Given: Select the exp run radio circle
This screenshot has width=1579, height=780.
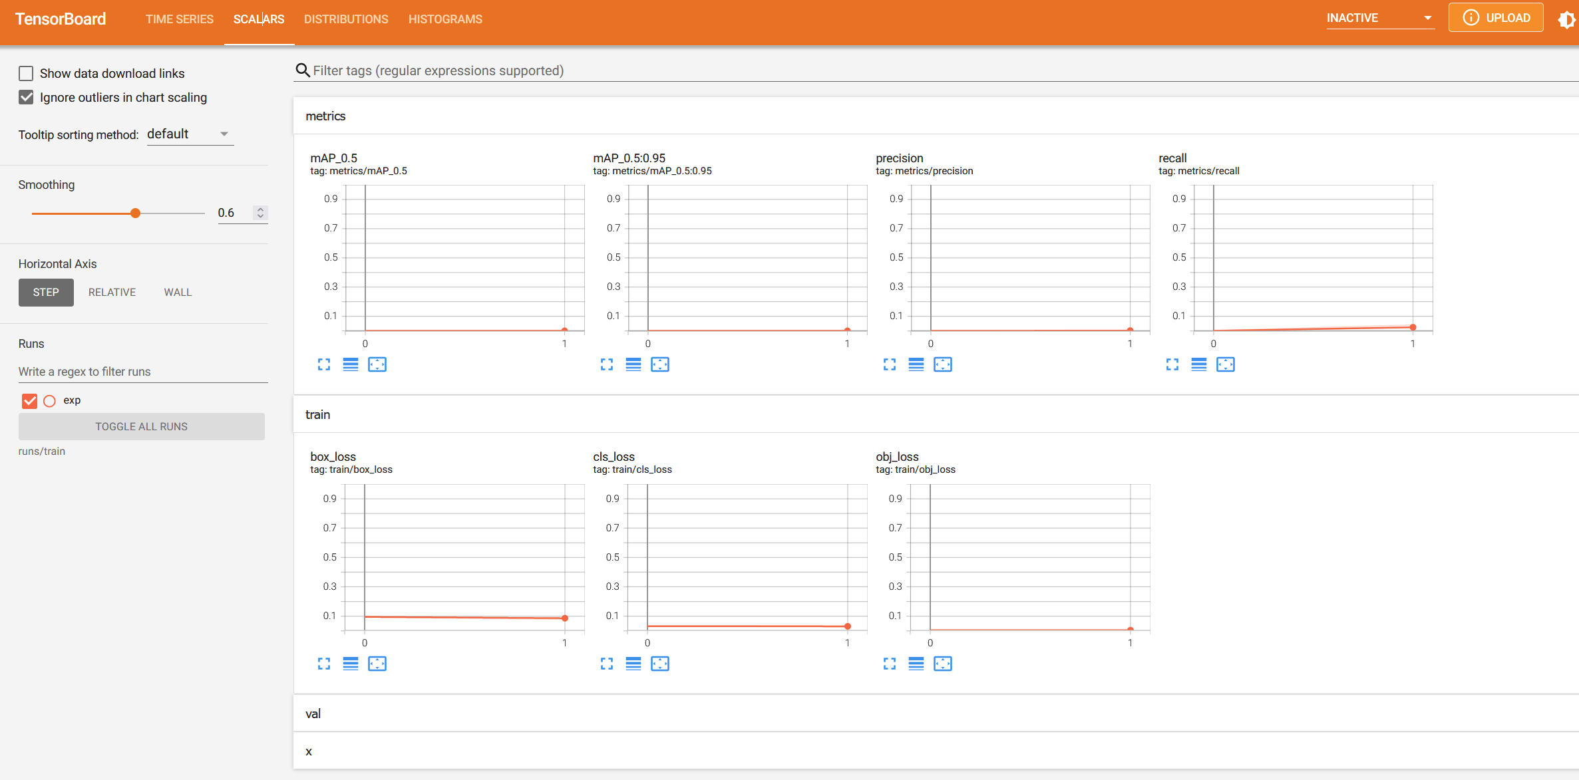Looking at the screenshot, I should pos(49,401).
